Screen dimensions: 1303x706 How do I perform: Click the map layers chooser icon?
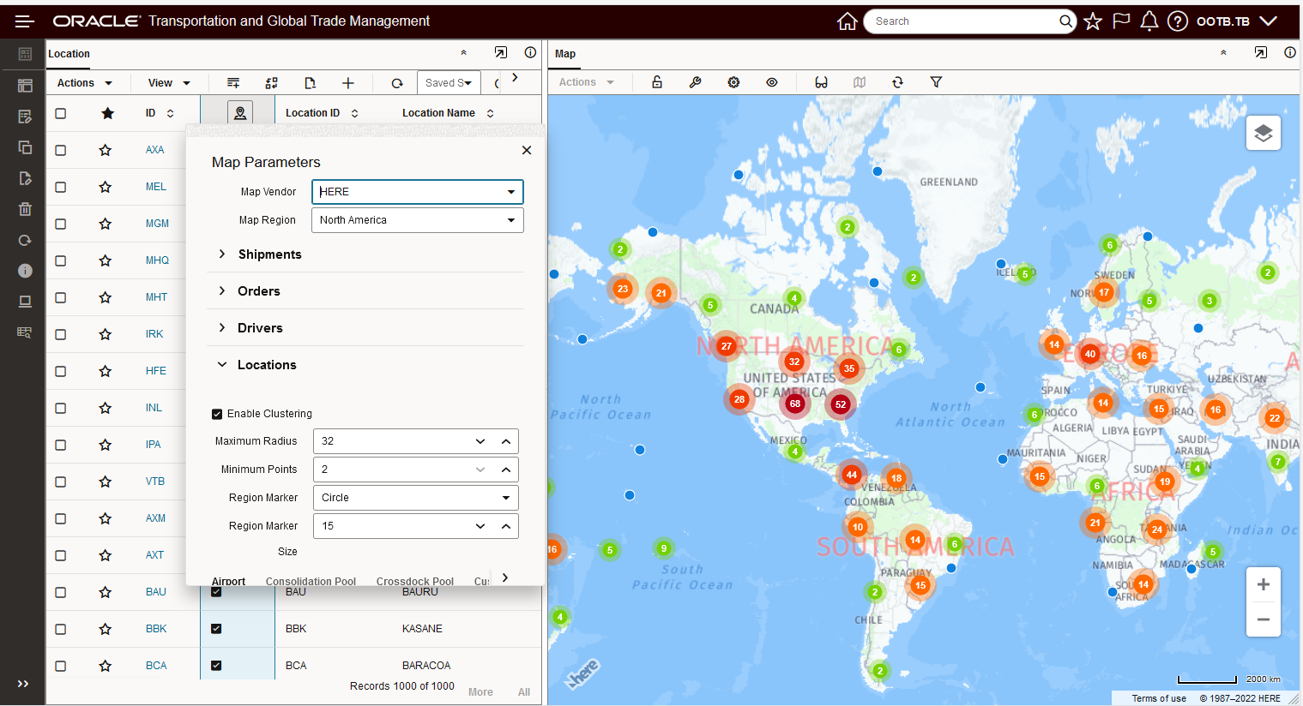coord(1263,133)
